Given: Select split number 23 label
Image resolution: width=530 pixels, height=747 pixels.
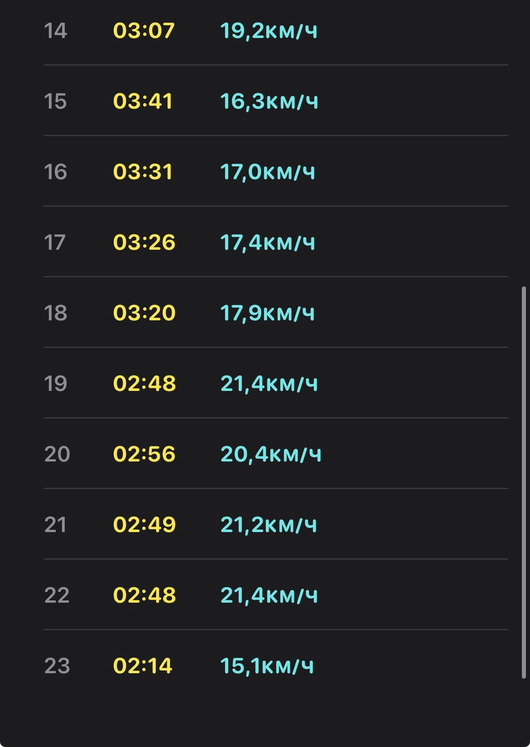Looking at the screenshot, I should 57,666.
